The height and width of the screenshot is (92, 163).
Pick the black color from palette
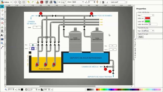[x=88, y=89]
